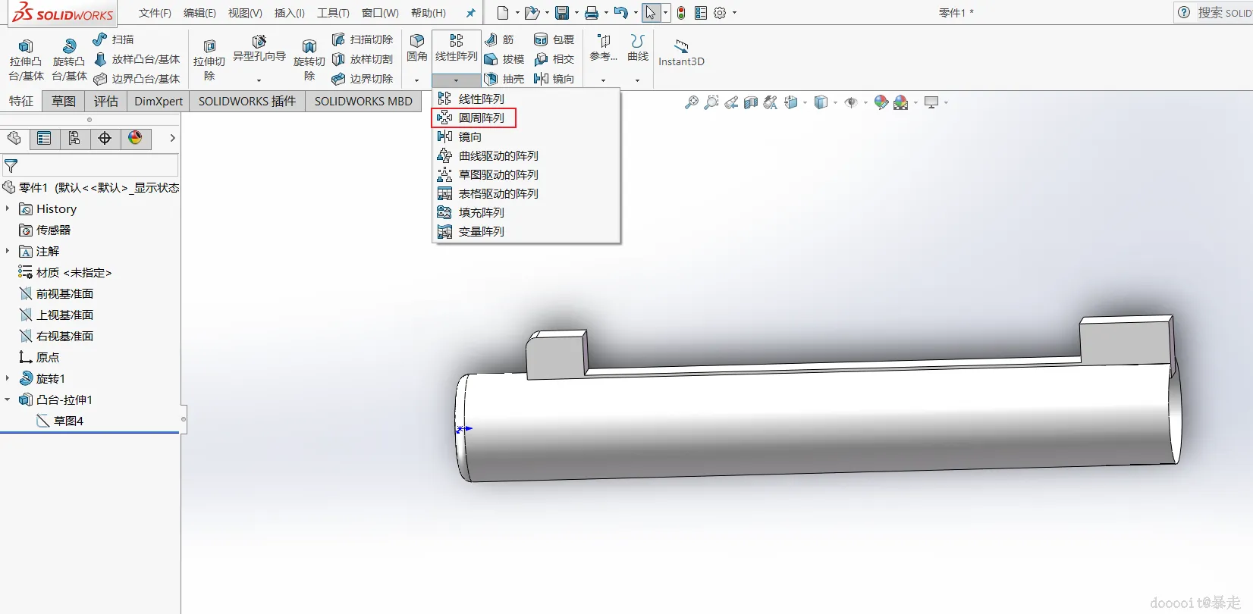
Task: Click the Rebuild traffic light icon
Action: [x=681, y=13]
